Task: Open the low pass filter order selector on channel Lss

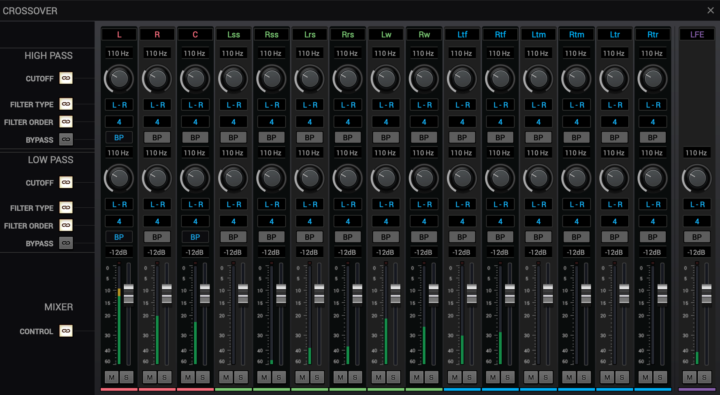Action: click(x=233, y=221)
